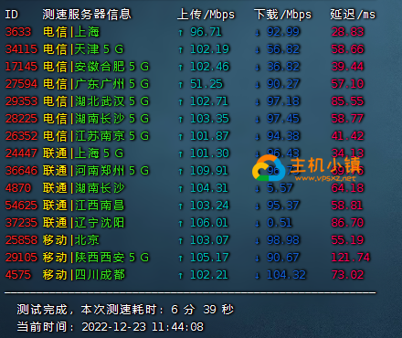Click upload value 101.30
402x338 pixels.
click(x=209, y=153)
